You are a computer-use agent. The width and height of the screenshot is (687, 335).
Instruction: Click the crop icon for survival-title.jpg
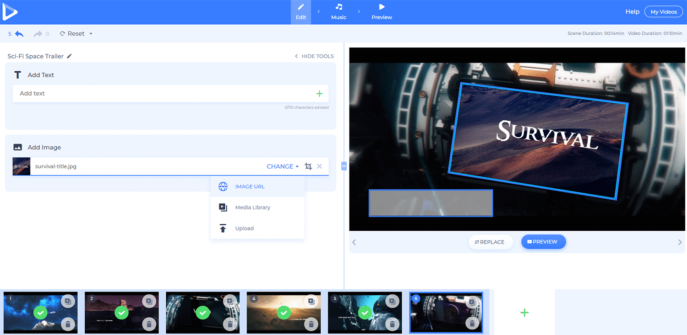click(x=308, y=166)
